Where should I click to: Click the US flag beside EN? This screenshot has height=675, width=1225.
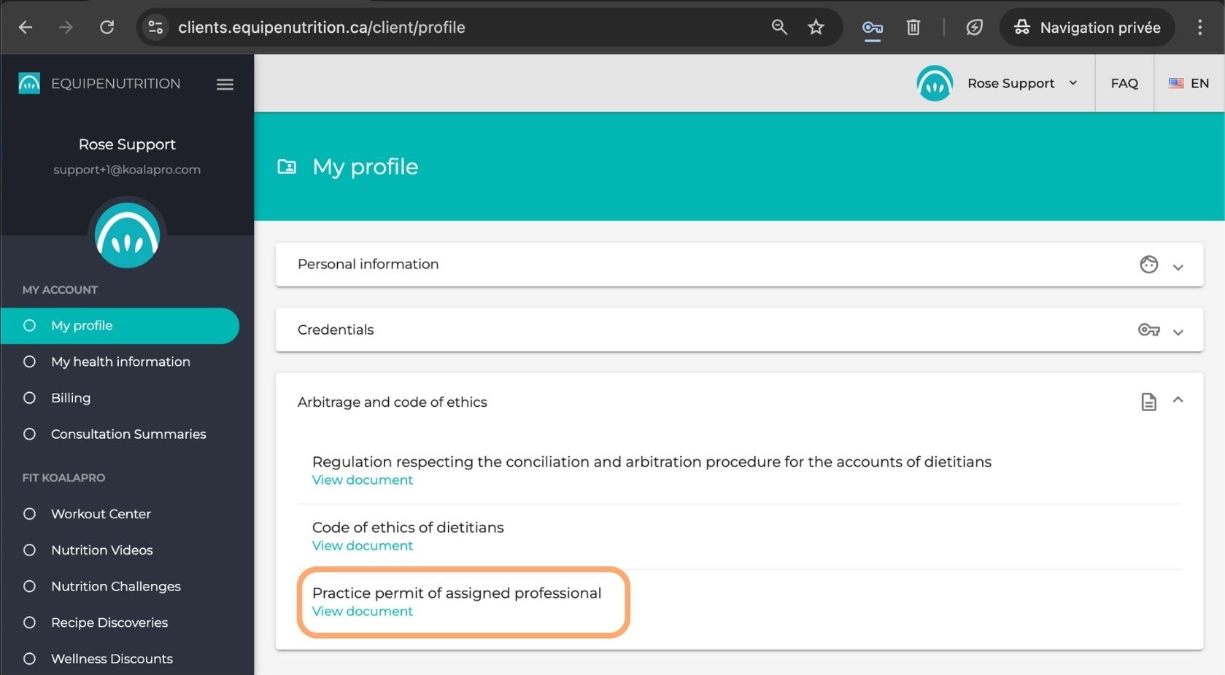pos(1175,83)
